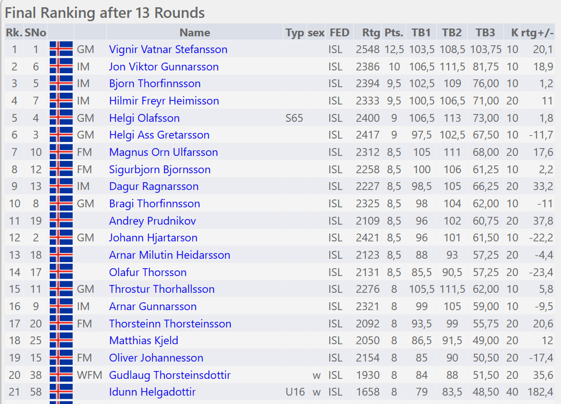561x404 pixels.
Task: Click the flag next to Andrey Prudnikov
Action: pos(61,221)
